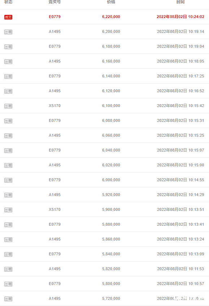This screenshot has height=306, width=209.
Task: Click winning bidder number E0779 in red
Action: click(55, 17)
